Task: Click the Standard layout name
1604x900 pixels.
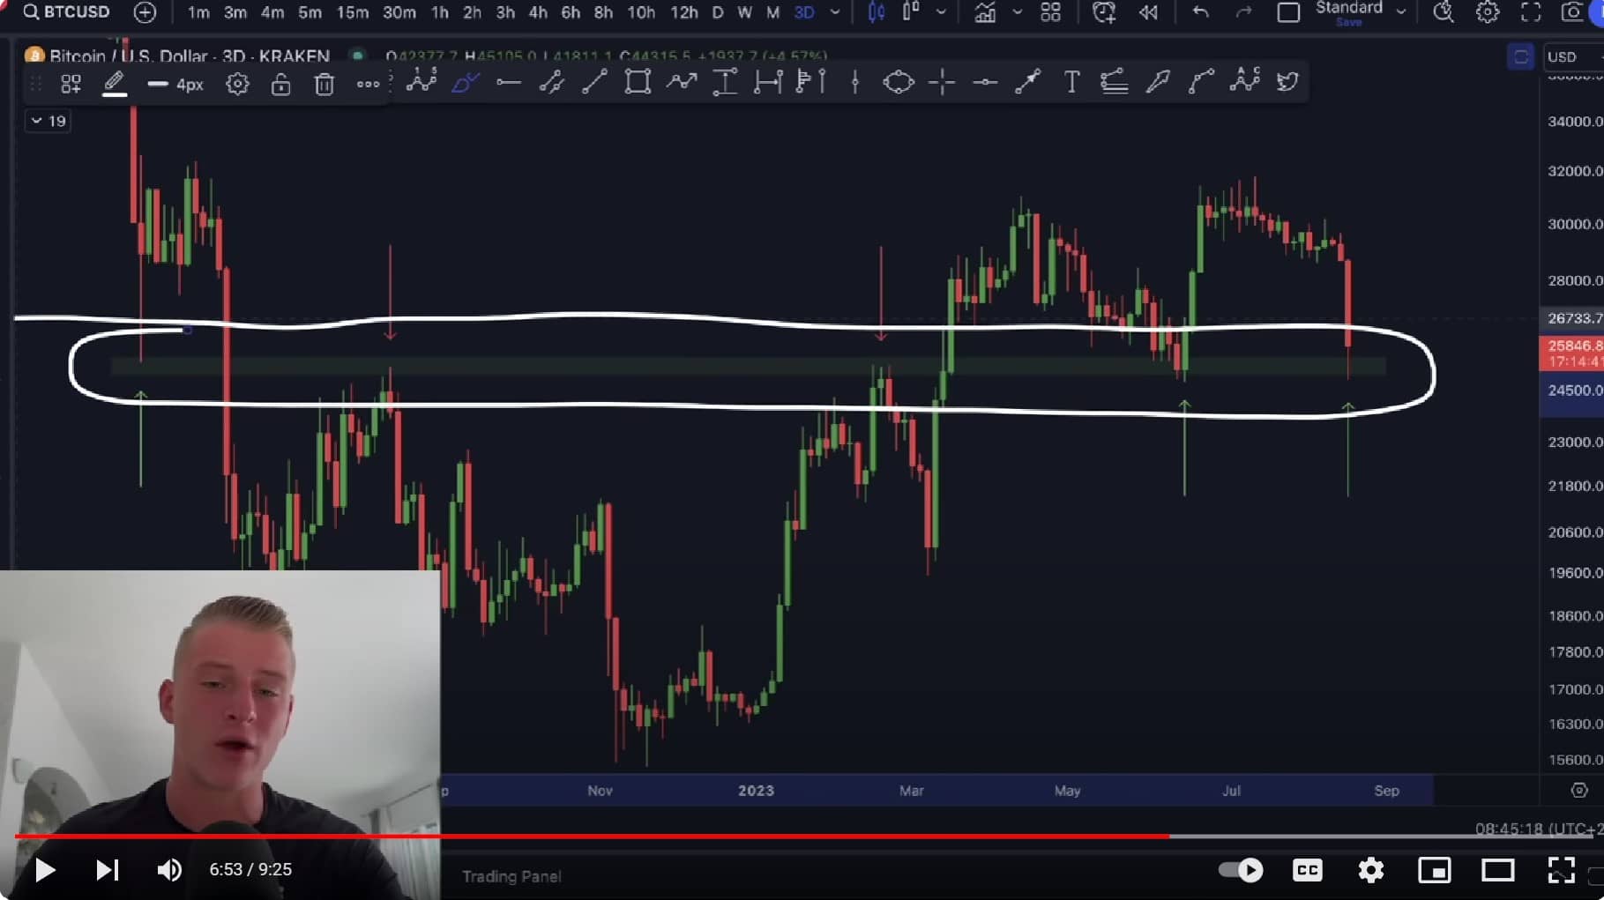Action: pyautogui.click(x=1348, y=8)
